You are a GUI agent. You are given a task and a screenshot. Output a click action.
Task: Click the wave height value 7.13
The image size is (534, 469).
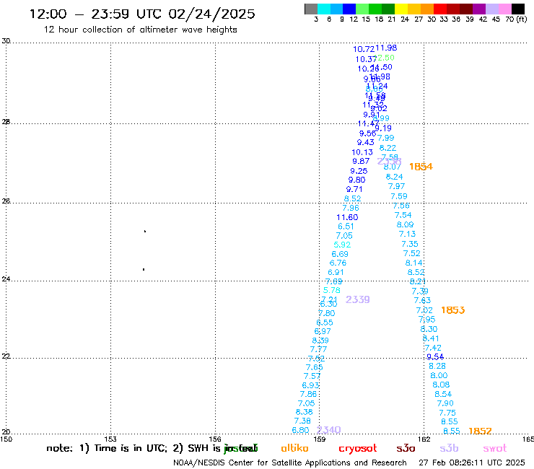point(407,234)
